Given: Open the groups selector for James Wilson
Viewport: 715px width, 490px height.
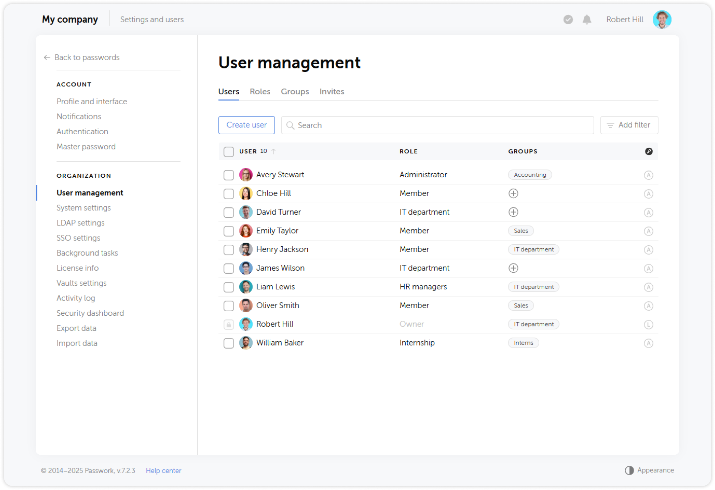Looking at the screenshot, I should (x=513, y=268).
